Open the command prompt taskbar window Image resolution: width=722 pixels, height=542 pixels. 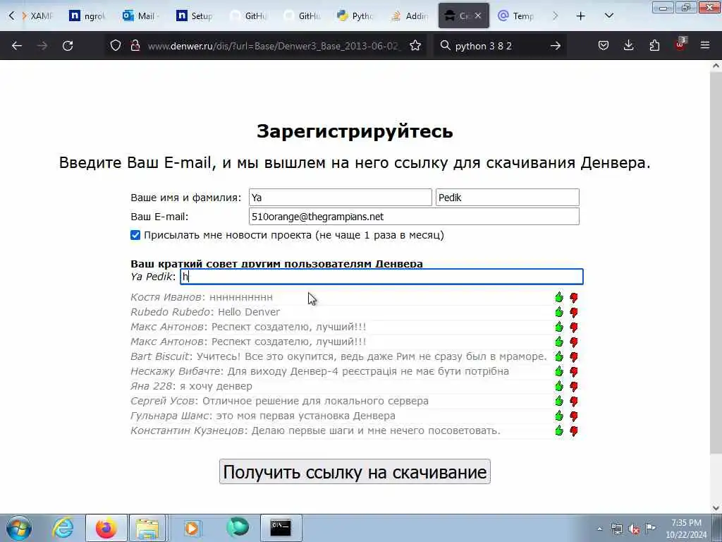pyautogui.click(x=281, y=528)
